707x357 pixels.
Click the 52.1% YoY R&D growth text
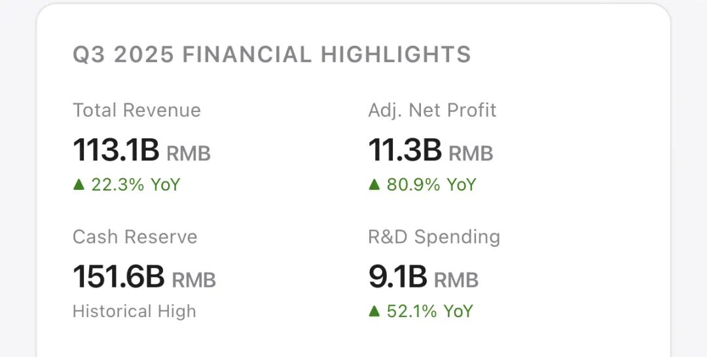pyautogui.click(x=429, y=311)
